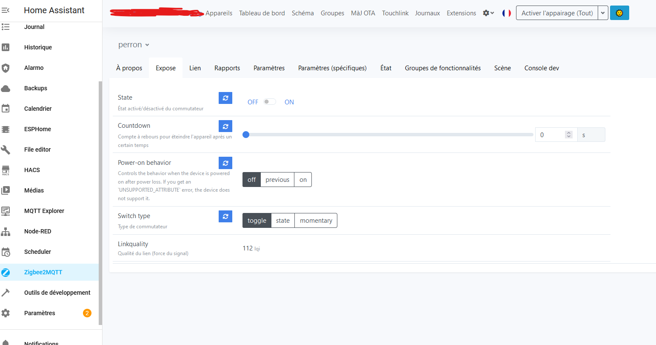The height and width of the screenshot is (345, 656).
Task: Open the Console dev tab
Action: pyautogui.click(x=541, y=68)
